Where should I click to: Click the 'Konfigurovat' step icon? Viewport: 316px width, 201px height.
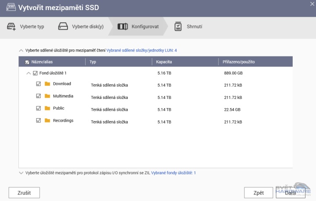(123, 27)
